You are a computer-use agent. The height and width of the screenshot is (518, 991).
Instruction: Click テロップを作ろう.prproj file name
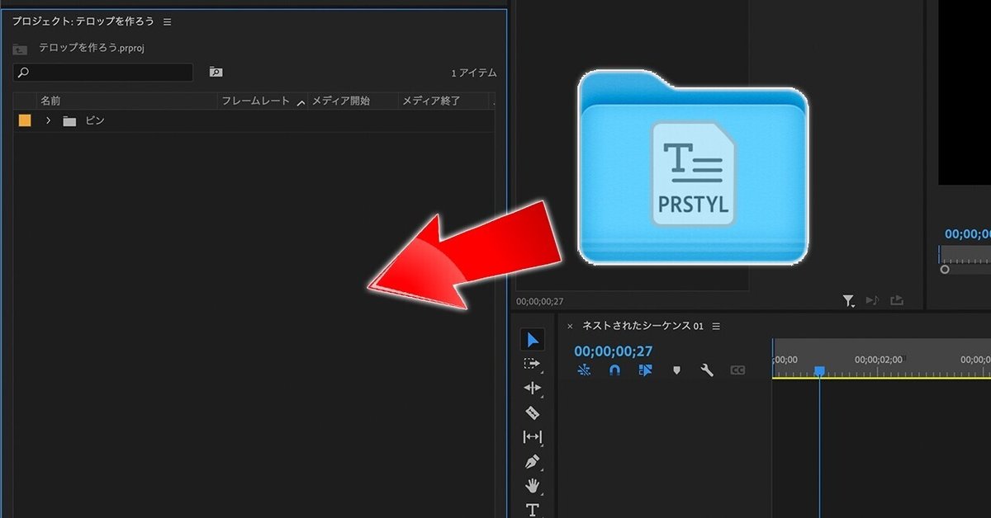[92, 49]
